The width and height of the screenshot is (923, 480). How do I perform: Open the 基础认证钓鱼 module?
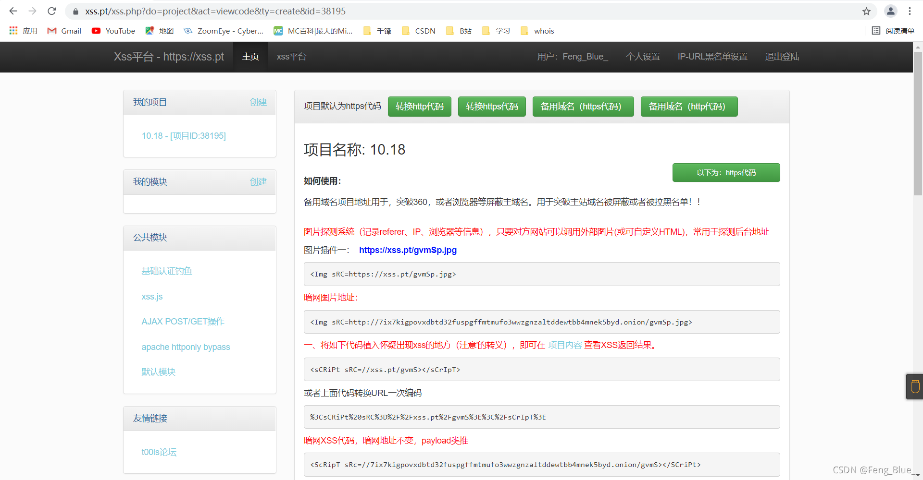pyautogui.click(x=167, y=271)
